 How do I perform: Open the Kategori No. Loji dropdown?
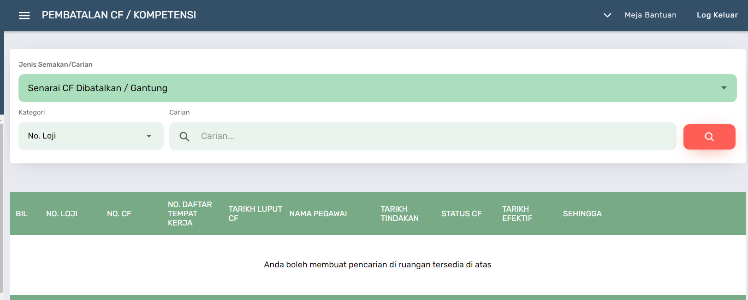click(91, 136)
